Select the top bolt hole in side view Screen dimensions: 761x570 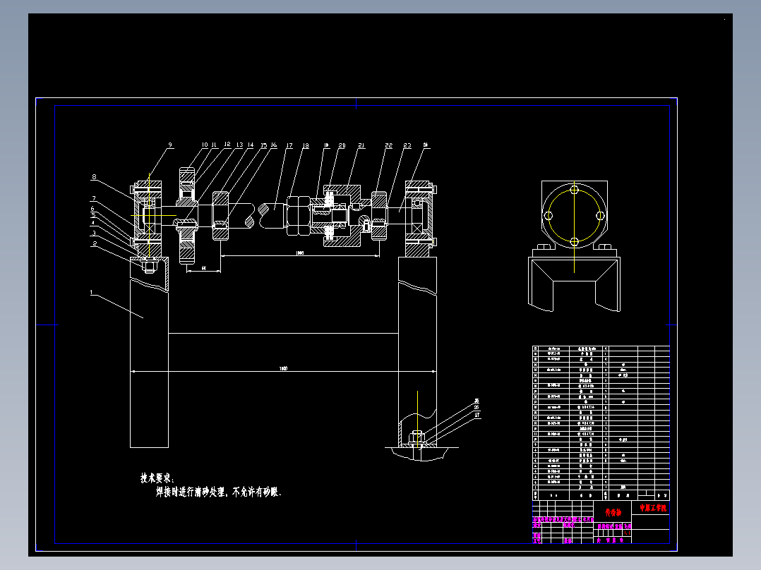574,190
